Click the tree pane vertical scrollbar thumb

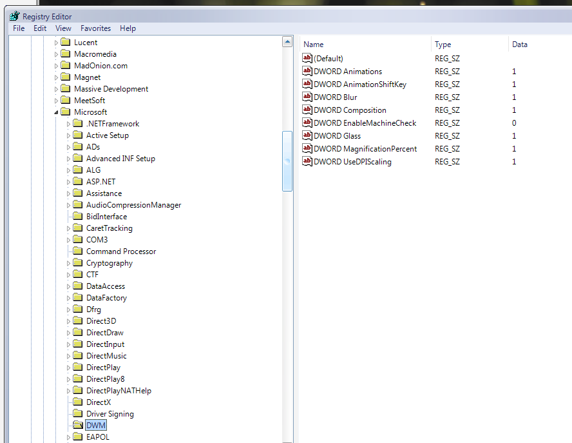287,161
